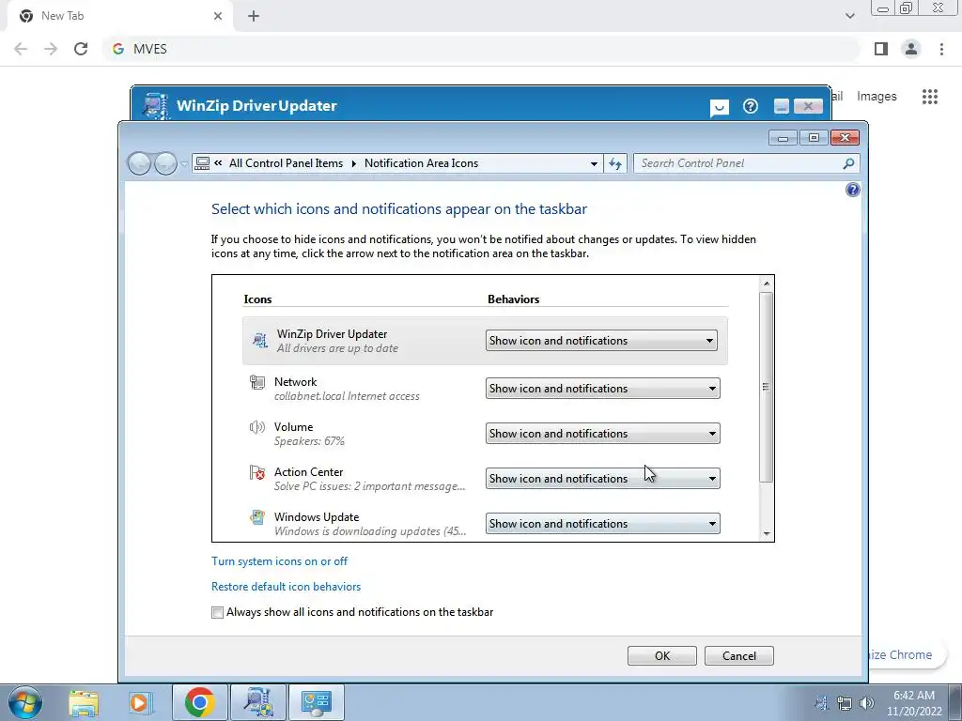Click the icon list vertical scrollbar thumb
Viewport: 962px width, 721px height.
click(x=766, y=387)
